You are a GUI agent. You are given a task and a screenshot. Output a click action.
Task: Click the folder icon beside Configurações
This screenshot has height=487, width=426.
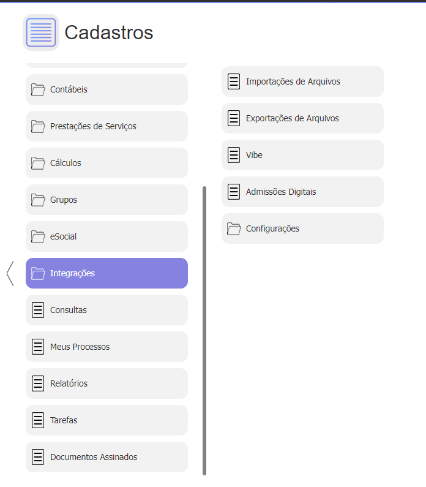tap(234, 228)
